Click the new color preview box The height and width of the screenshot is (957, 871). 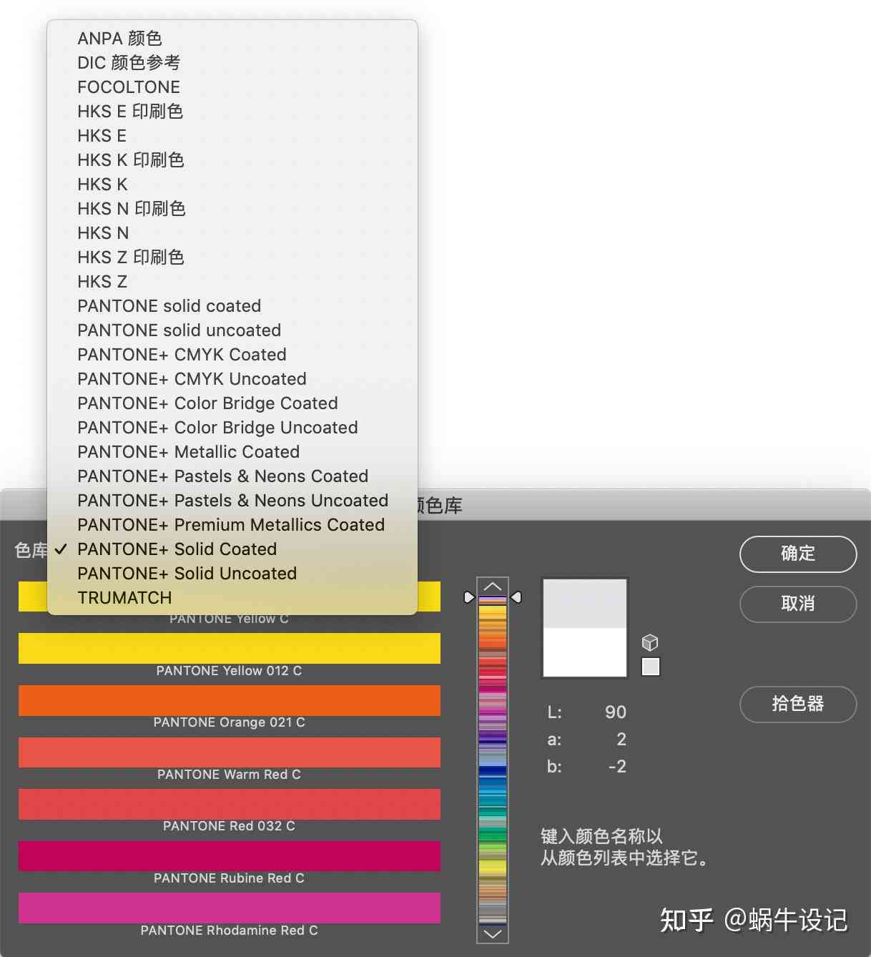[x=585, y=604]
